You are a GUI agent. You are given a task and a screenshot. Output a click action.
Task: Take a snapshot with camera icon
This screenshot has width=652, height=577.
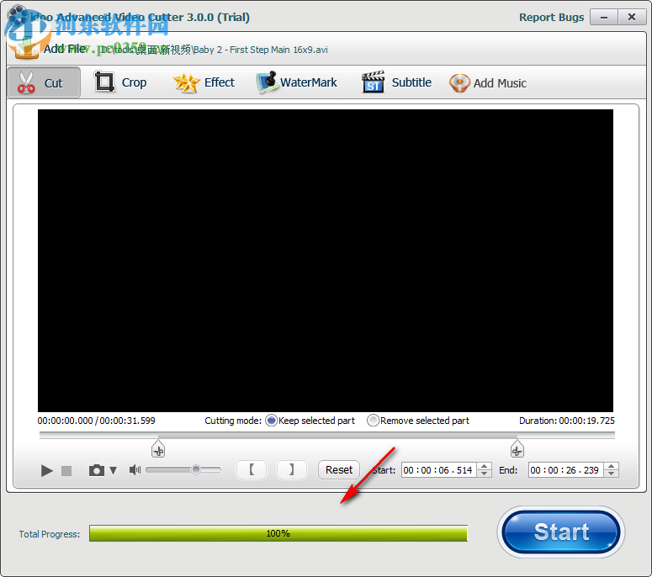coord(97,470)
